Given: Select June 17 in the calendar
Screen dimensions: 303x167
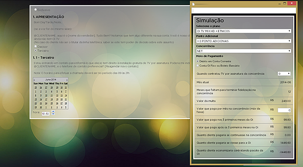Looking at the screenshot, I should (x=46, y=99).
